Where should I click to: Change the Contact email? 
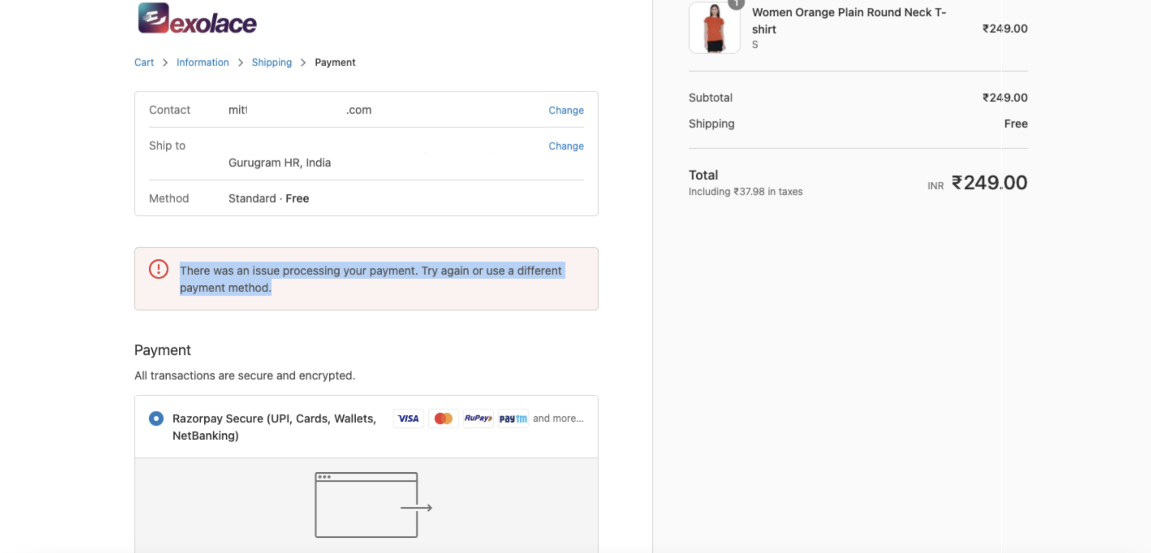566,110
